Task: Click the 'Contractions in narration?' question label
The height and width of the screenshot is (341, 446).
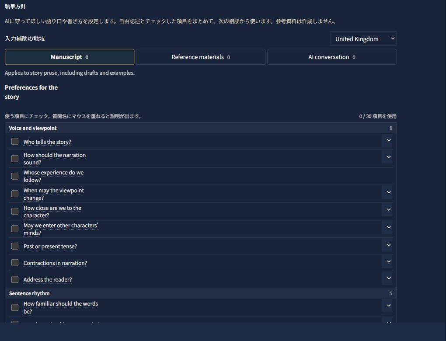Action: click(55, 263)
